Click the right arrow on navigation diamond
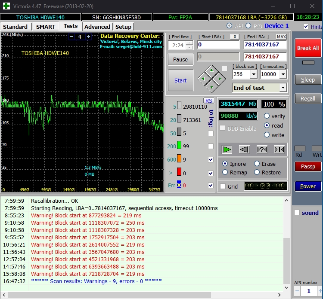 pyautogui.click(x=220, y=79)
